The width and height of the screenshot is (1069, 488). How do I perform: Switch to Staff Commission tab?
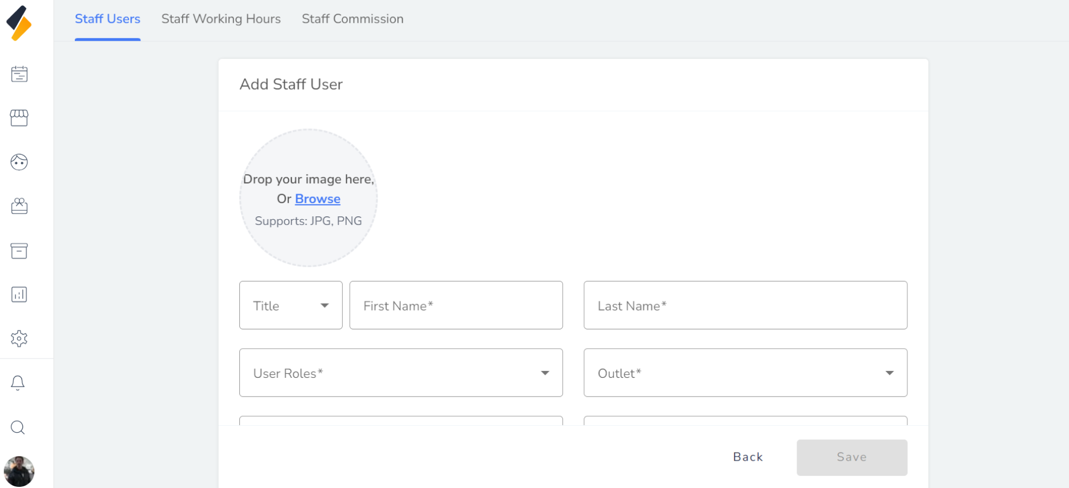click(352, 19)
